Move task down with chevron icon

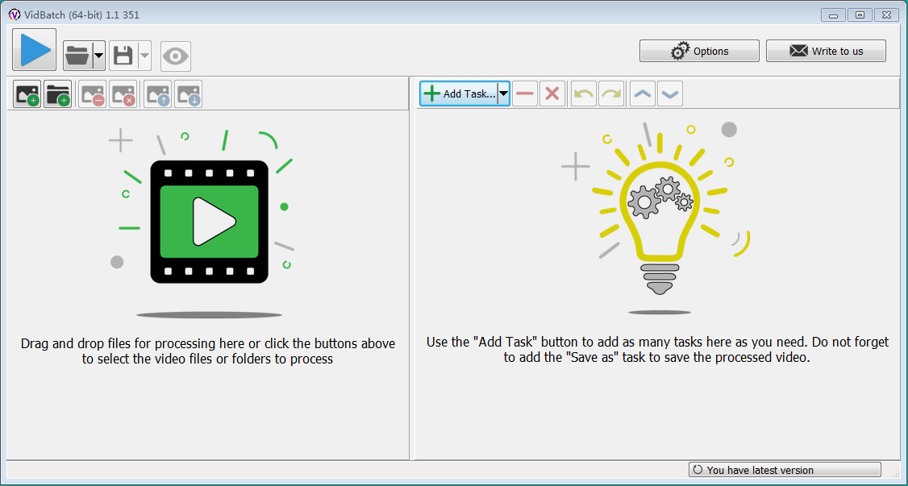(670, 93)
